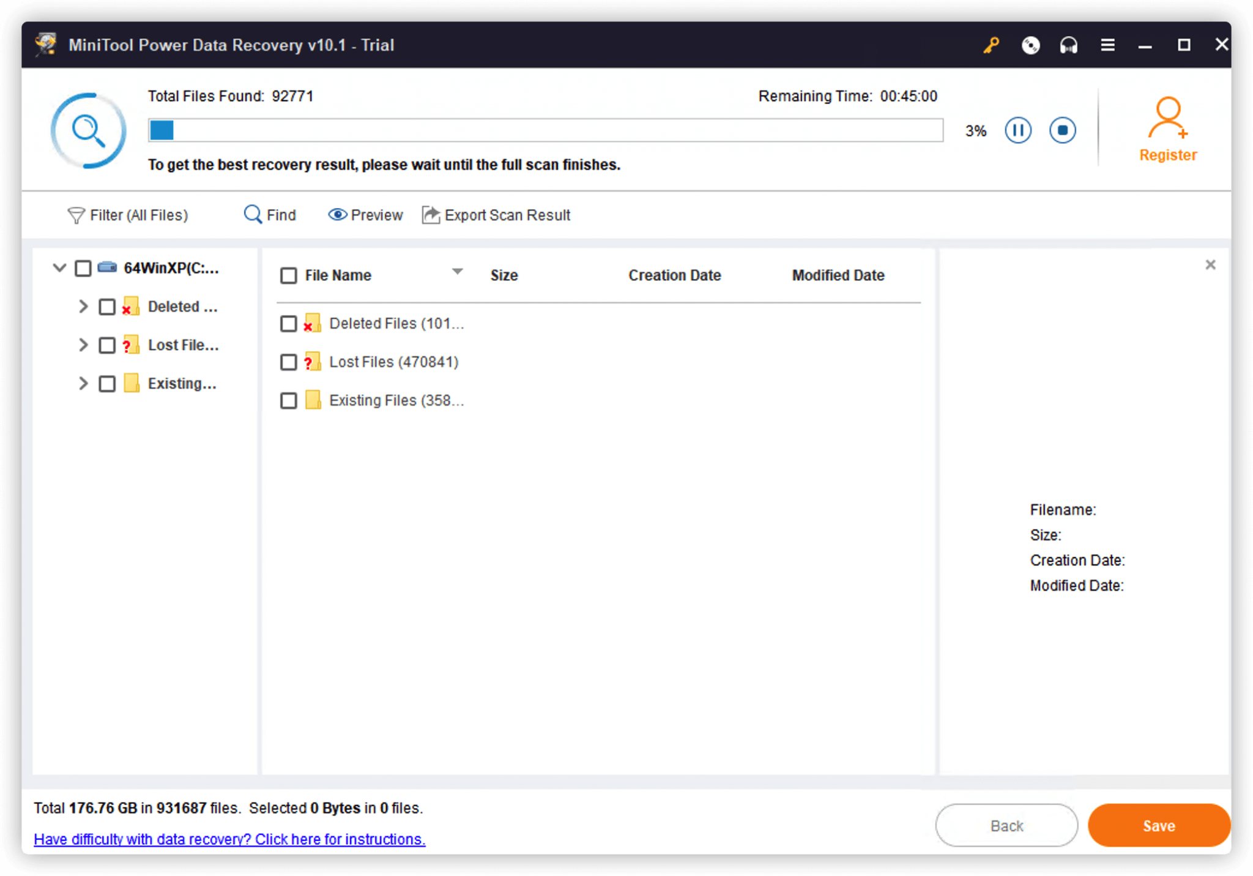Click the Save button
This screenshot has height=876, width=1253.
(1159, 825)
